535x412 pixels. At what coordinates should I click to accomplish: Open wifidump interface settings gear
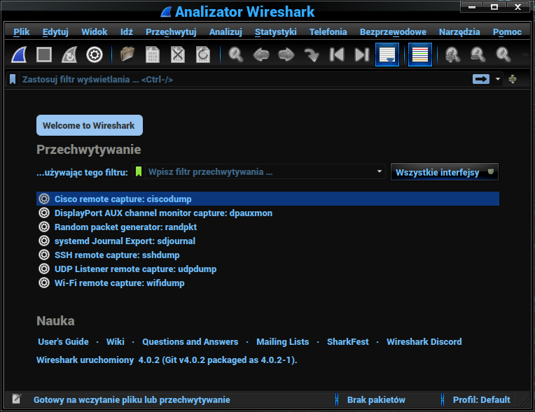(x=44, y=283)
